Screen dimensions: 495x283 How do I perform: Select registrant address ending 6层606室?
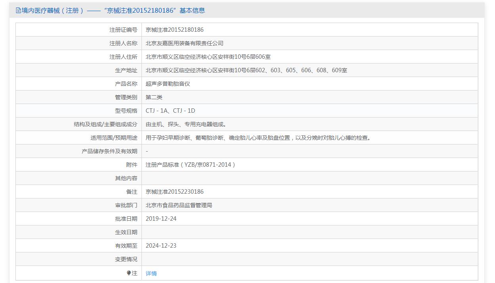208,57
